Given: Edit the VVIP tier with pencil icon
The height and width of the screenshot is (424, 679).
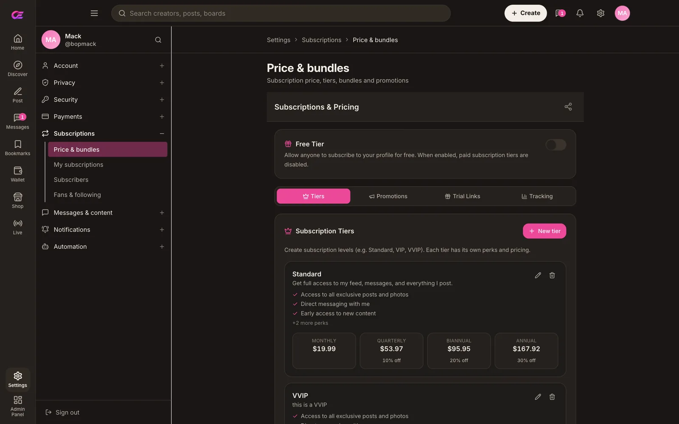Looking at the screenshot, I should pyautogui.click(x=538, y=397).
